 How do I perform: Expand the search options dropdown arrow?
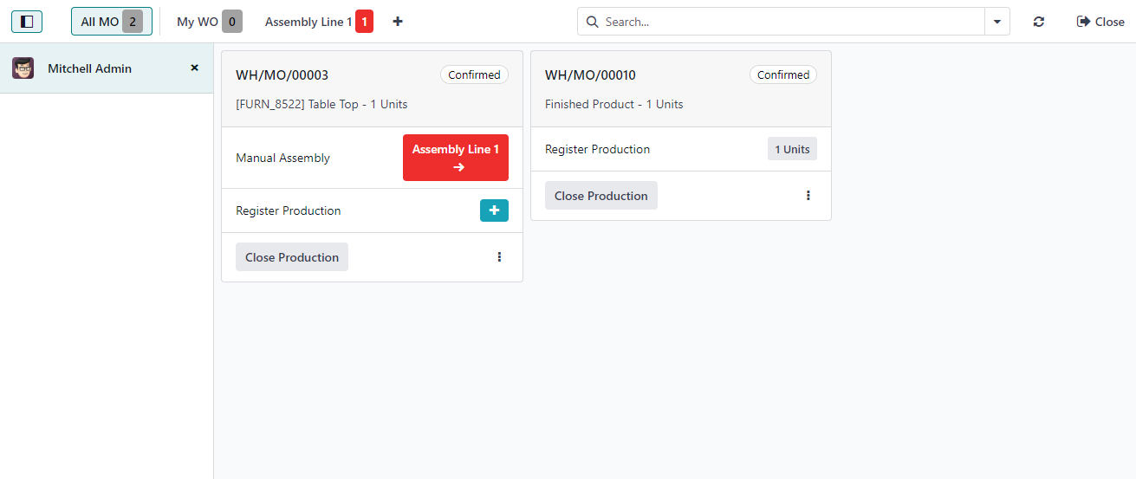(997, 22)
